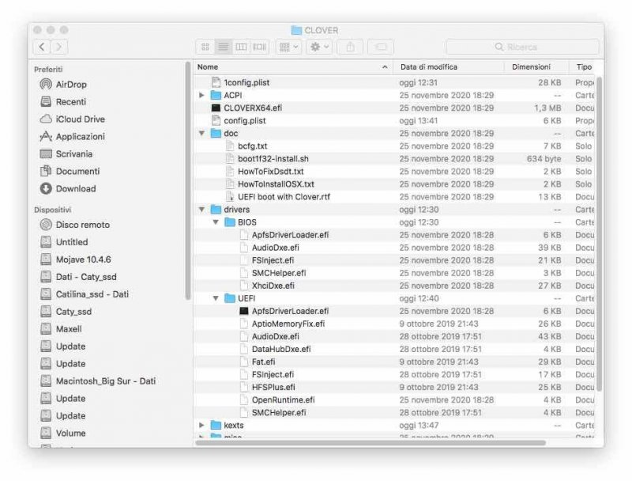Viewport: 632px width, 481px height.
Task: Sort by the Data di modifica column
Action: 449,67
